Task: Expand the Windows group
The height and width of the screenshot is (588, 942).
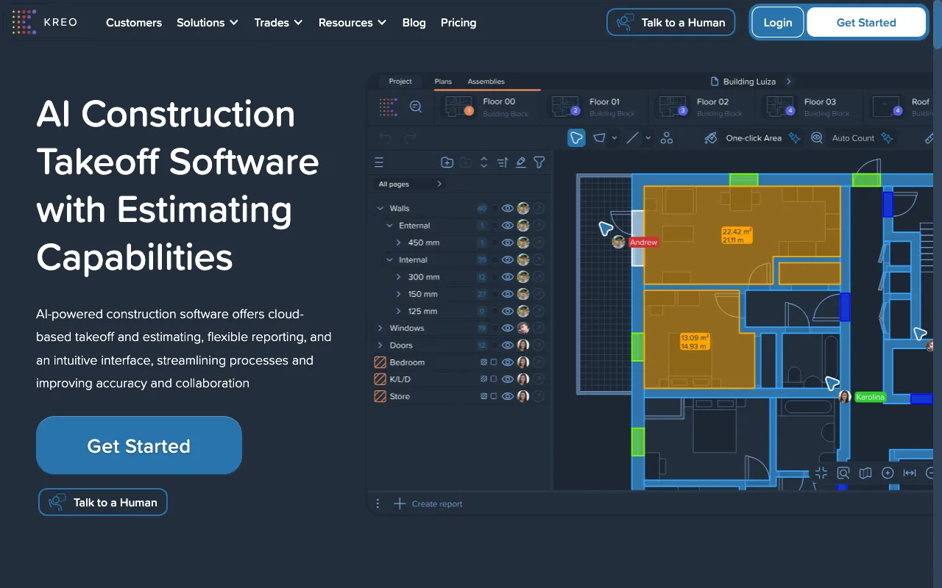Action: click(380, 328)
